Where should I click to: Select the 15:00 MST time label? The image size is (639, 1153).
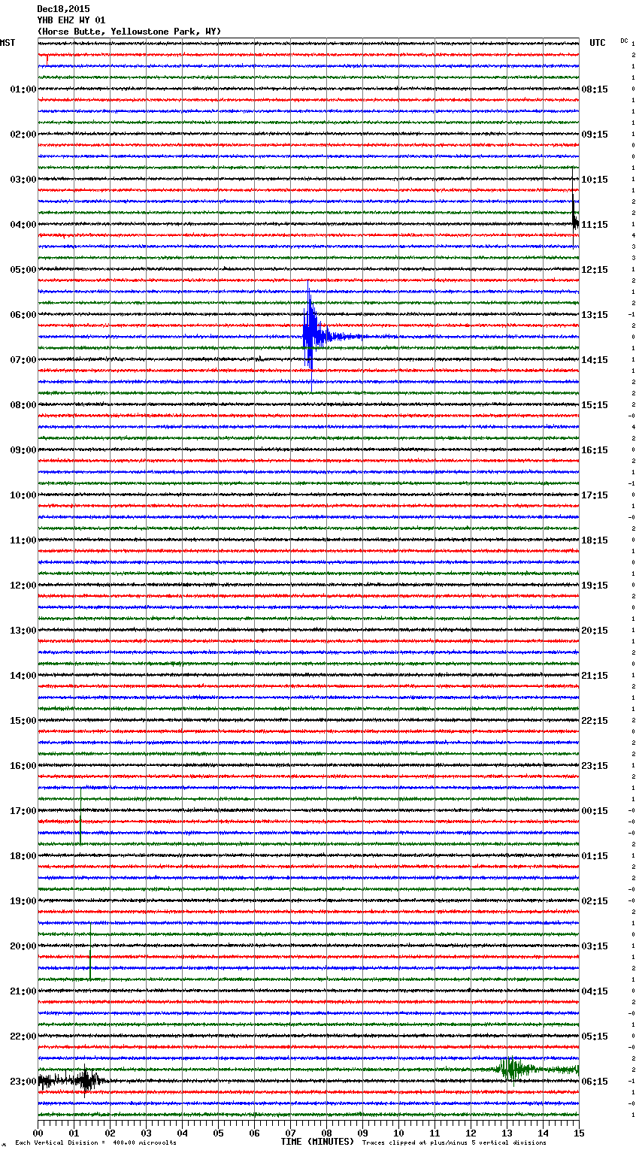pos(23,721)
